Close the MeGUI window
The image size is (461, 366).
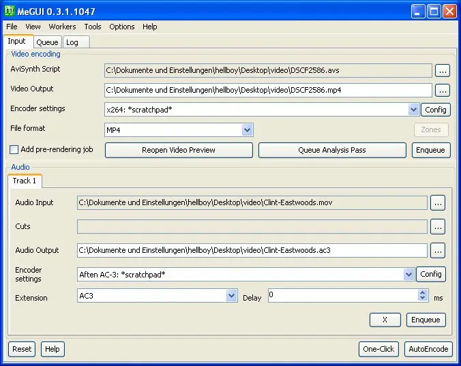pos(450,12)
